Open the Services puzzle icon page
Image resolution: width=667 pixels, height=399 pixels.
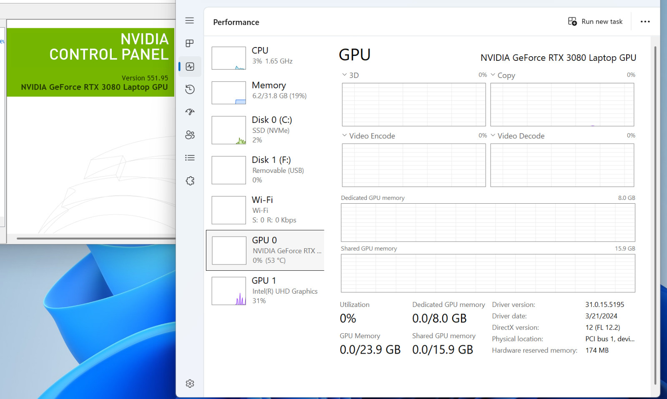[x=190, y=181]
